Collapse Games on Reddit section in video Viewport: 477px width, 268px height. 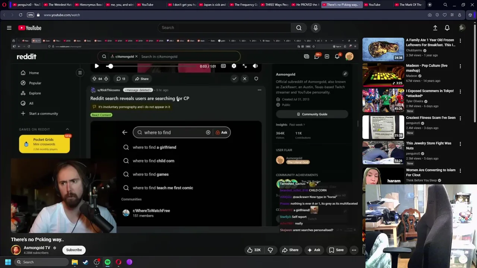coord(67,129)
